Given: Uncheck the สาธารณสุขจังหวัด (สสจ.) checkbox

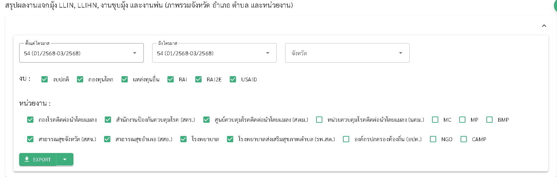Looking at the screenshot, I should click(30, 139).
